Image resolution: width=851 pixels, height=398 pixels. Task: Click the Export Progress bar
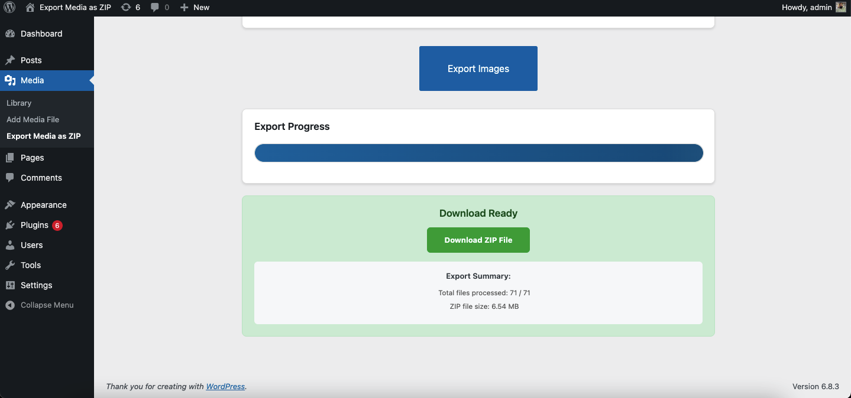(x=478, y=152)
